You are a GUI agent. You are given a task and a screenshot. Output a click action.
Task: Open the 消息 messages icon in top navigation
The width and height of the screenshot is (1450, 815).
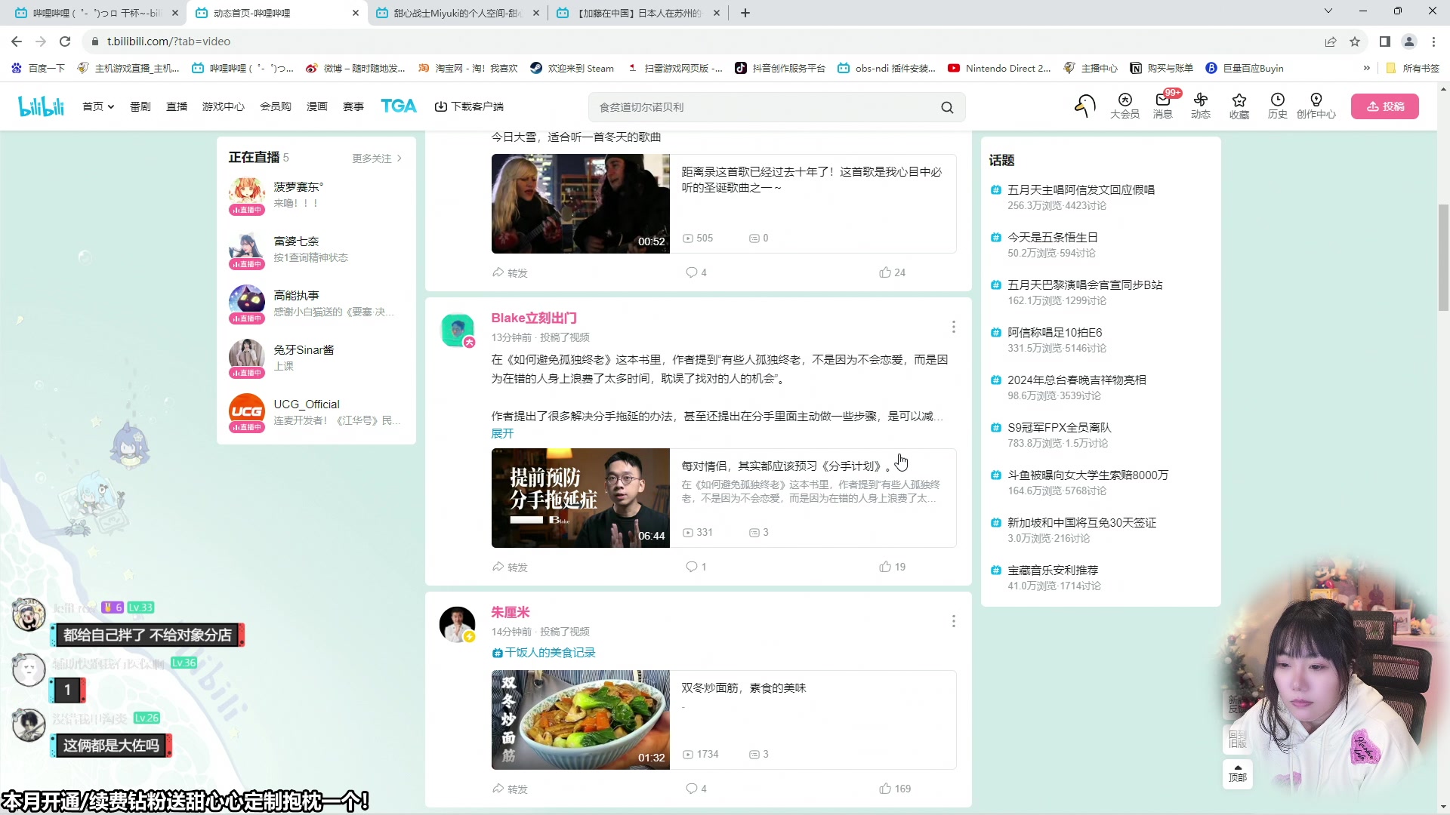pos(1162,106)
